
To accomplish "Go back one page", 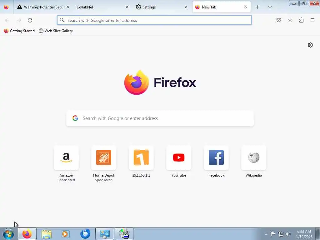I will click(x=7, y=20).
